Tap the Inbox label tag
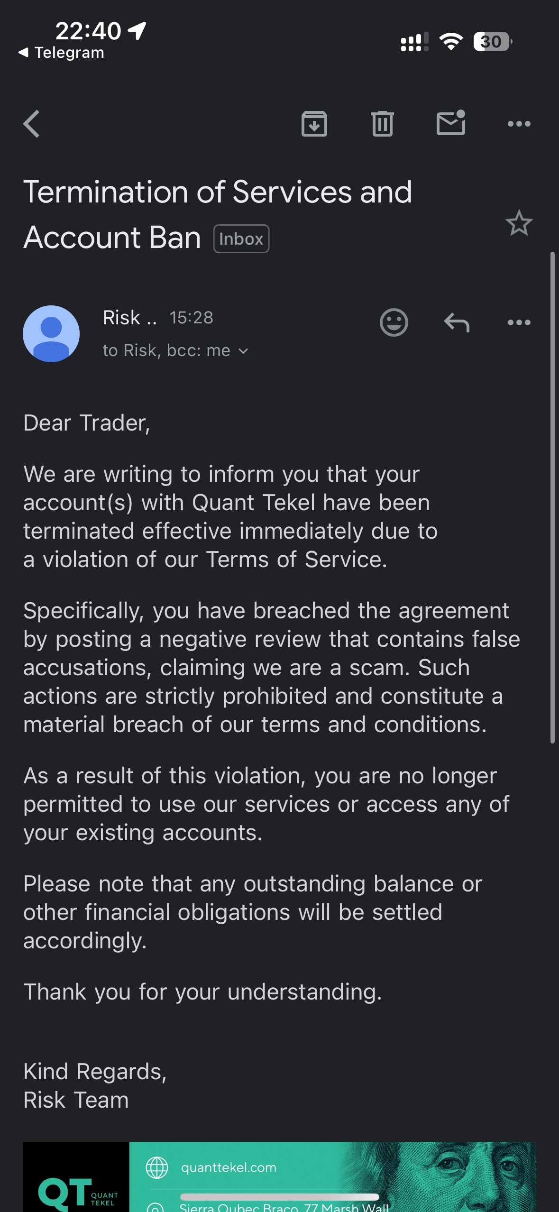 (241, 239)
